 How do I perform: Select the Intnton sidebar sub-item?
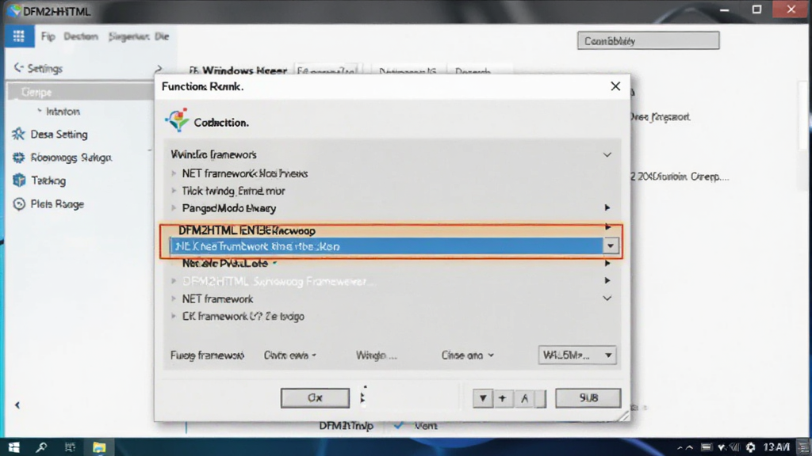coord(63,112)
